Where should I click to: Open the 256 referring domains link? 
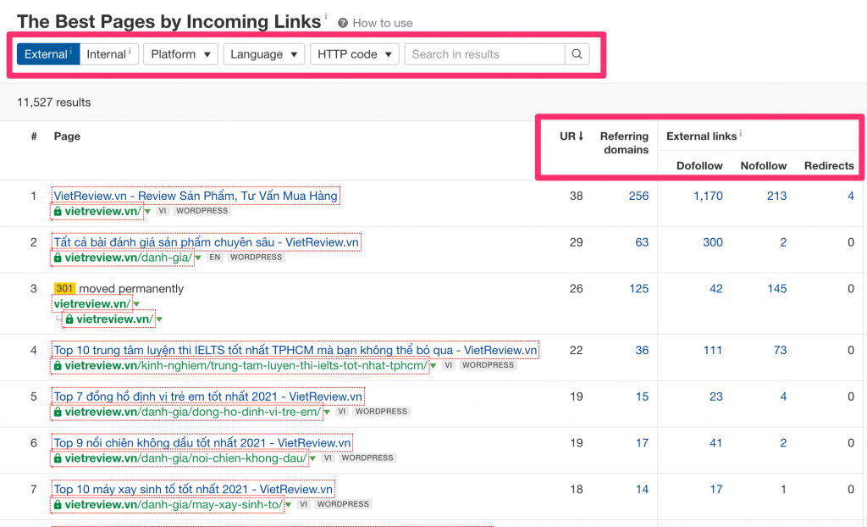pyautogui.click(x=638, y=196)
